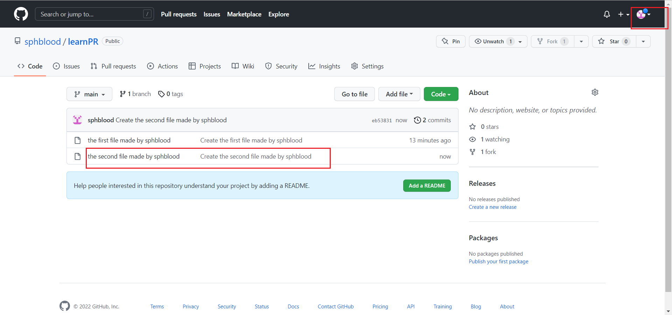
Task: Open the user avatar menu
Action: (643, 14)
